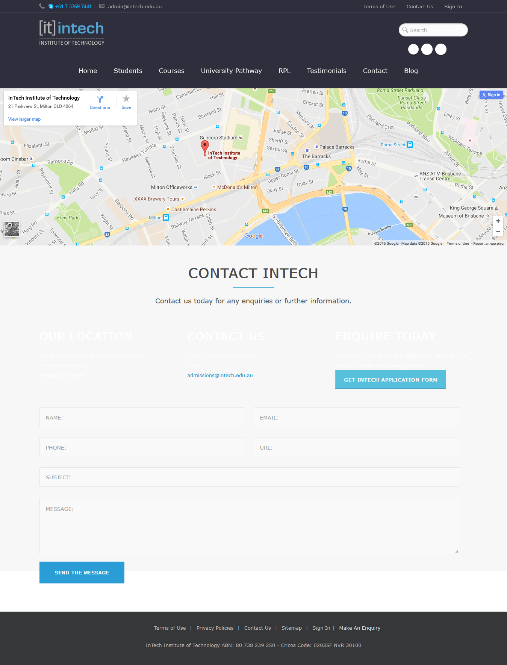The height and width of the screenshot is (665, 507).
Task: Click the map zoom in plus button
Action: tap(498, 221)
